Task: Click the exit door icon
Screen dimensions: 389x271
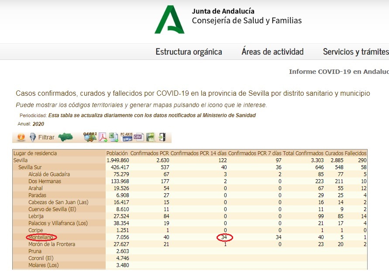Action: (162, 137)
